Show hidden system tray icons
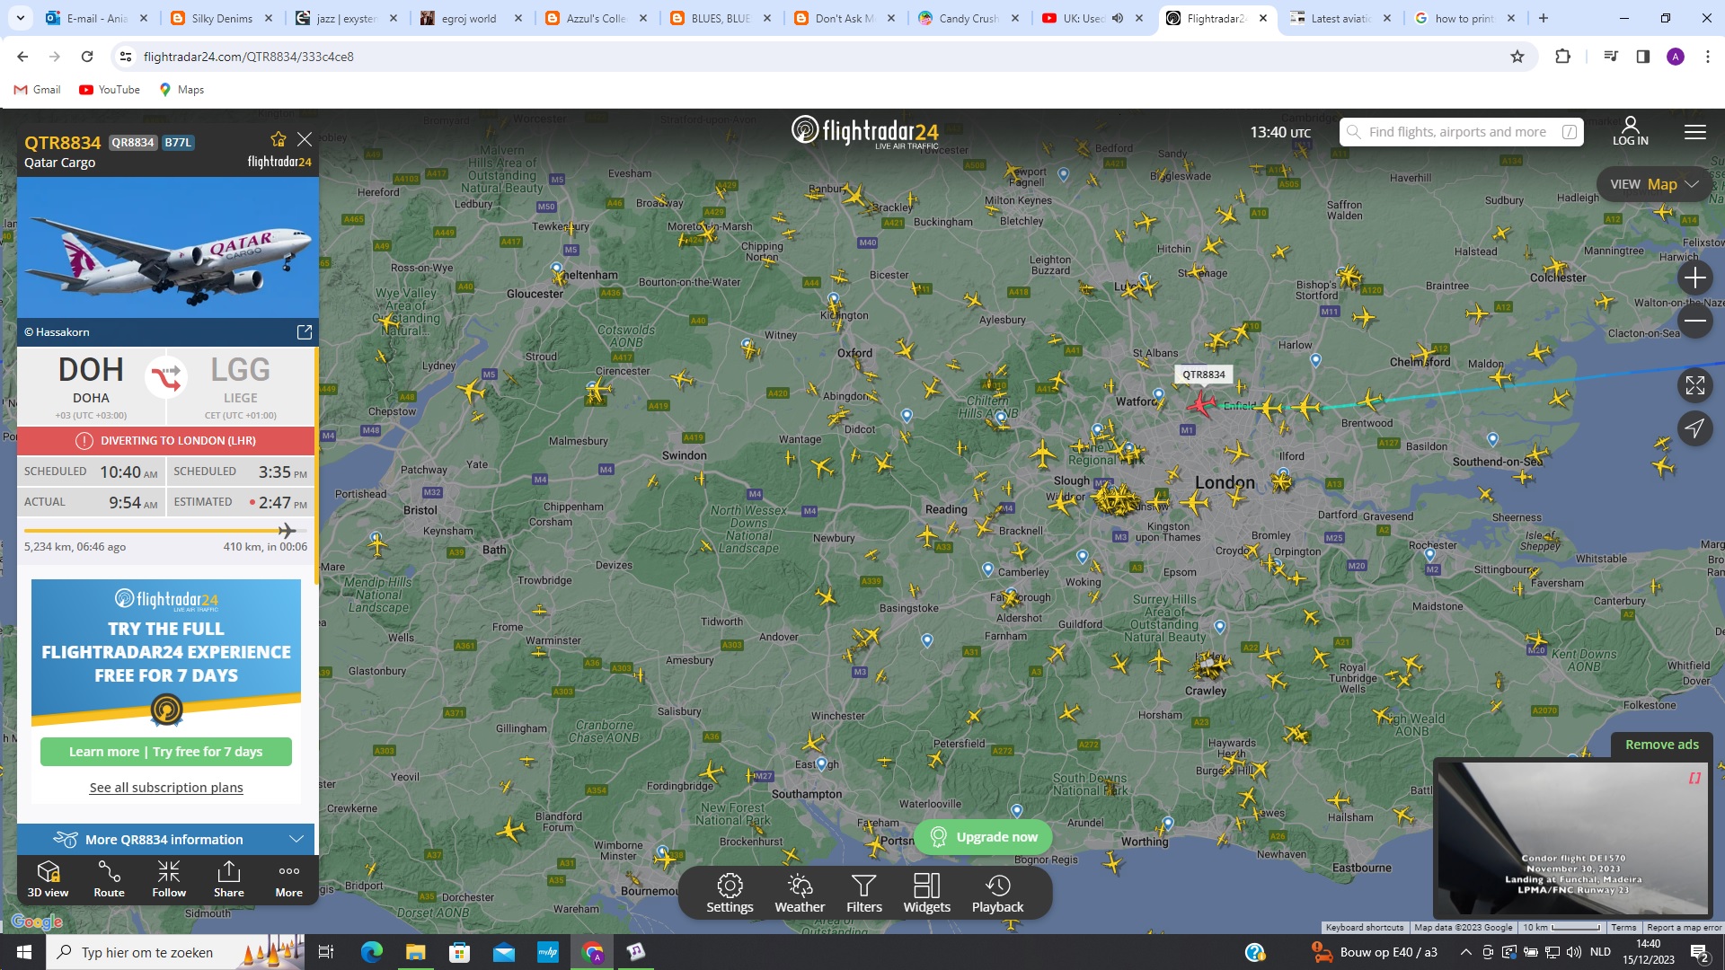The image size is (1725, 970). tap(1465, 952)
